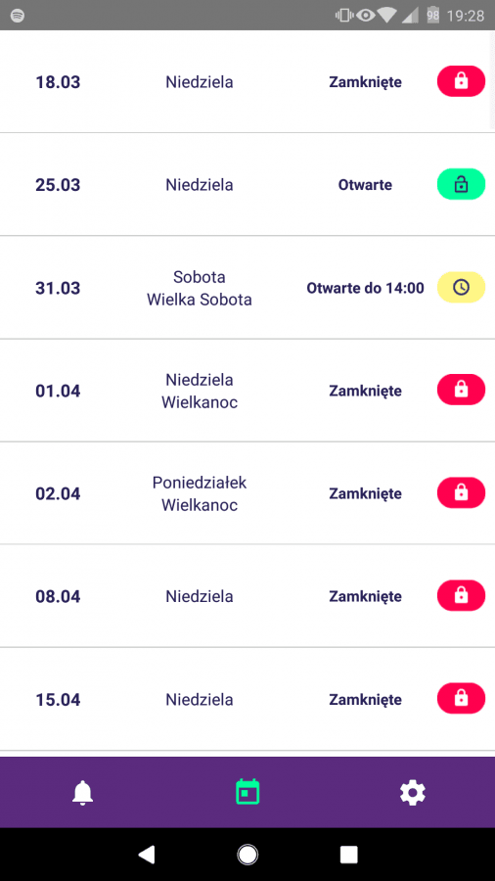Select the 'Otwarte do 14:00' status text

365,288
